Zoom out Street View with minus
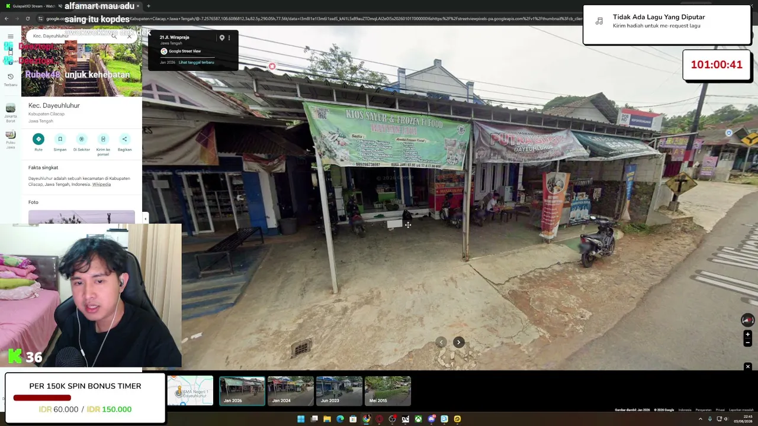Screen dimensions: 758x426 point(747,343)
